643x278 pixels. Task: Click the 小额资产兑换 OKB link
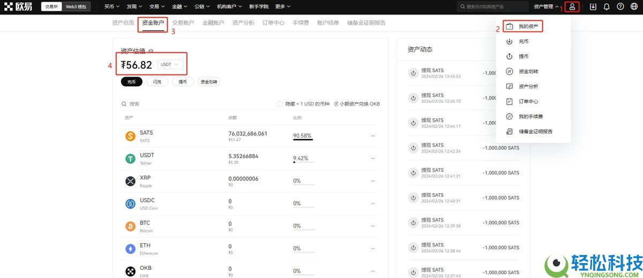click(x=357, y=104)
